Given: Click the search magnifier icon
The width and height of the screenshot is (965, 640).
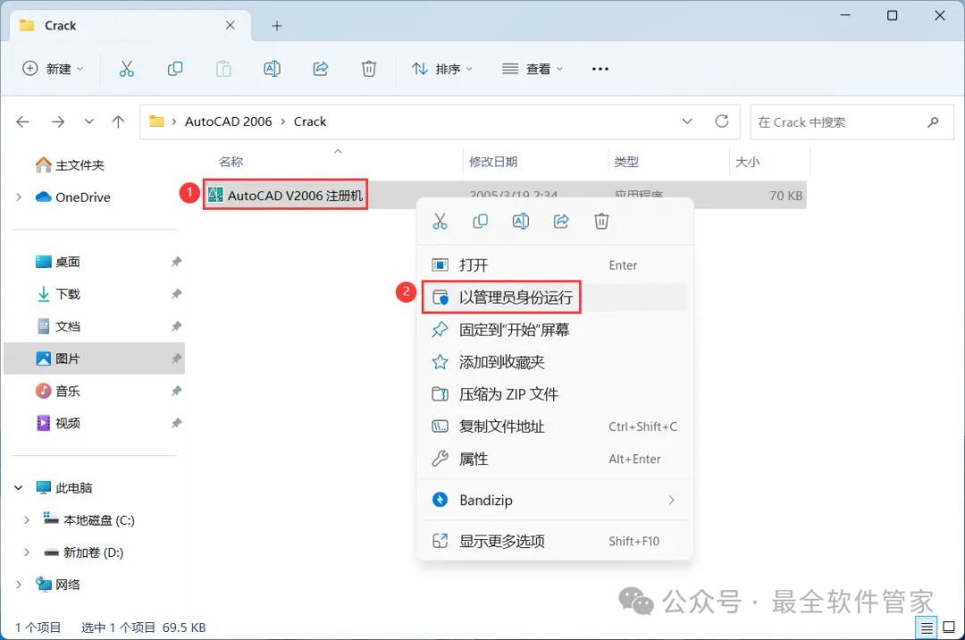Looking at the screenshot, I should click(933, 121).
